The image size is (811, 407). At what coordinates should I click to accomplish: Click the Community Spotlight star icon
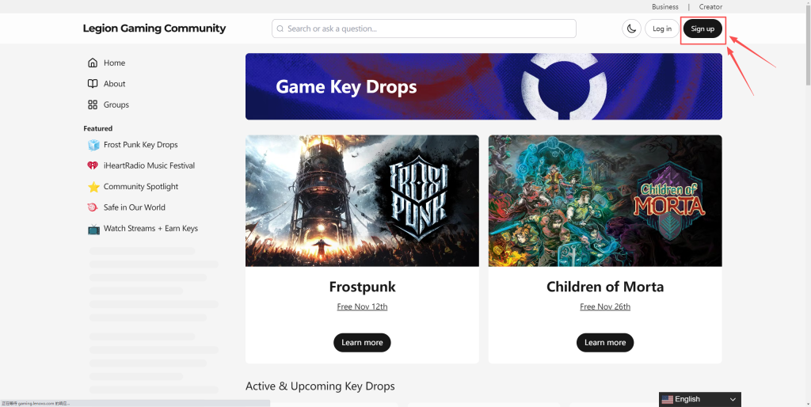coord(93,187)
